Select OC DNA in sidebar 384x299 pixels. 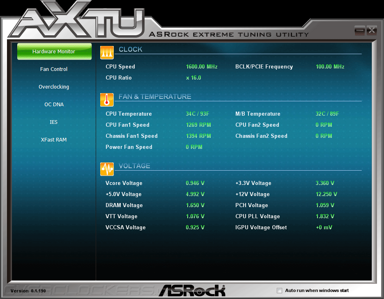pyautogui.click(x=54, y=105)
